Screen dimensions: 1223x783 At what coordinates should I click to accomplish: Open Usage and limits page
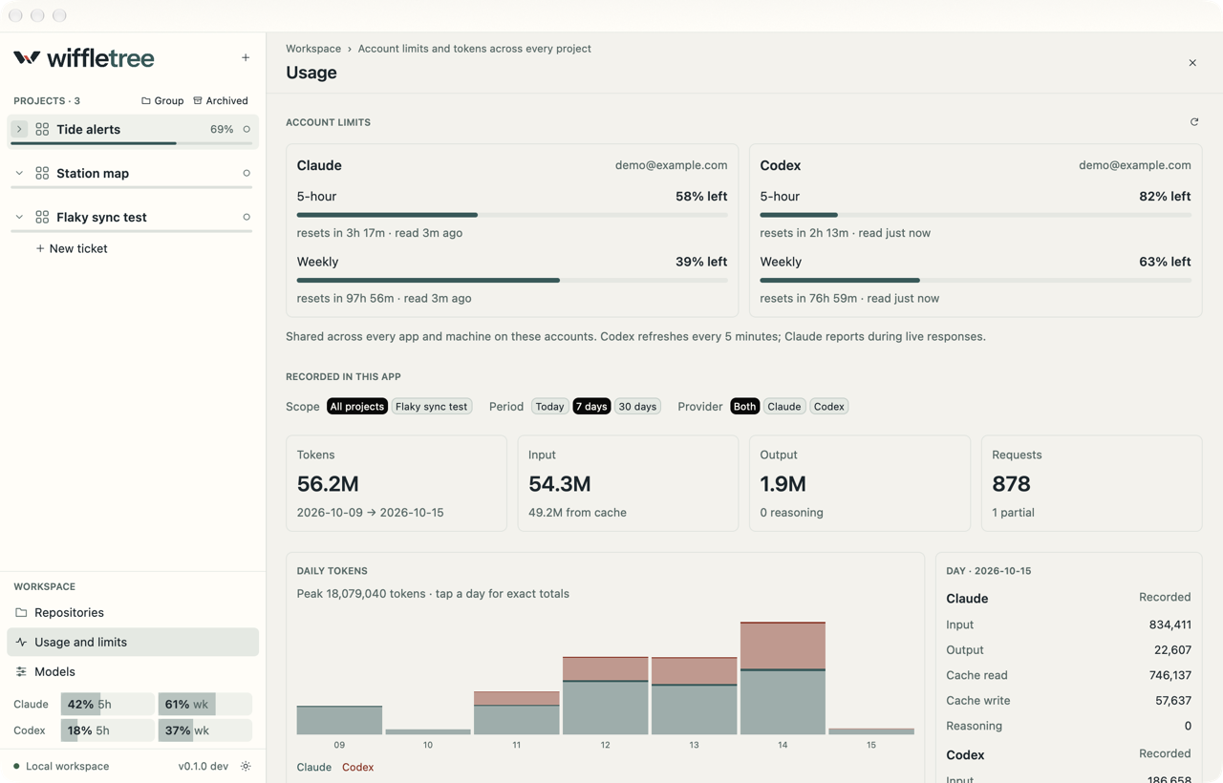click(x=133, y=642)
